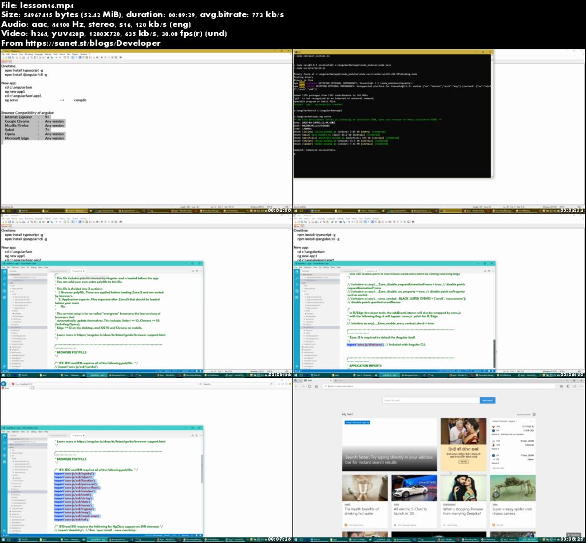Click 'Search the web' field in Edge
This screenshot has height=543, width=586.
click(x=431, y=400)
